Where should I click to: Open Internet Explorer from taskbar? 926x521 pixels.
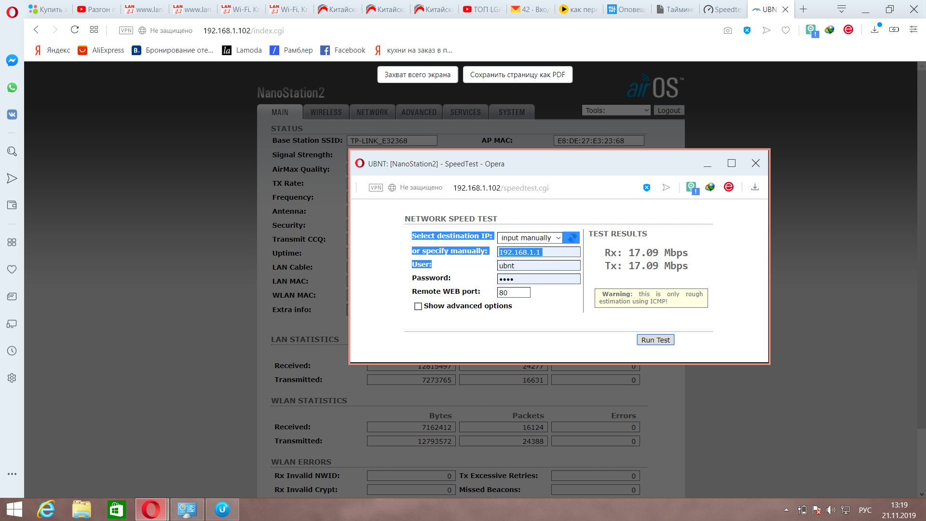46,509
